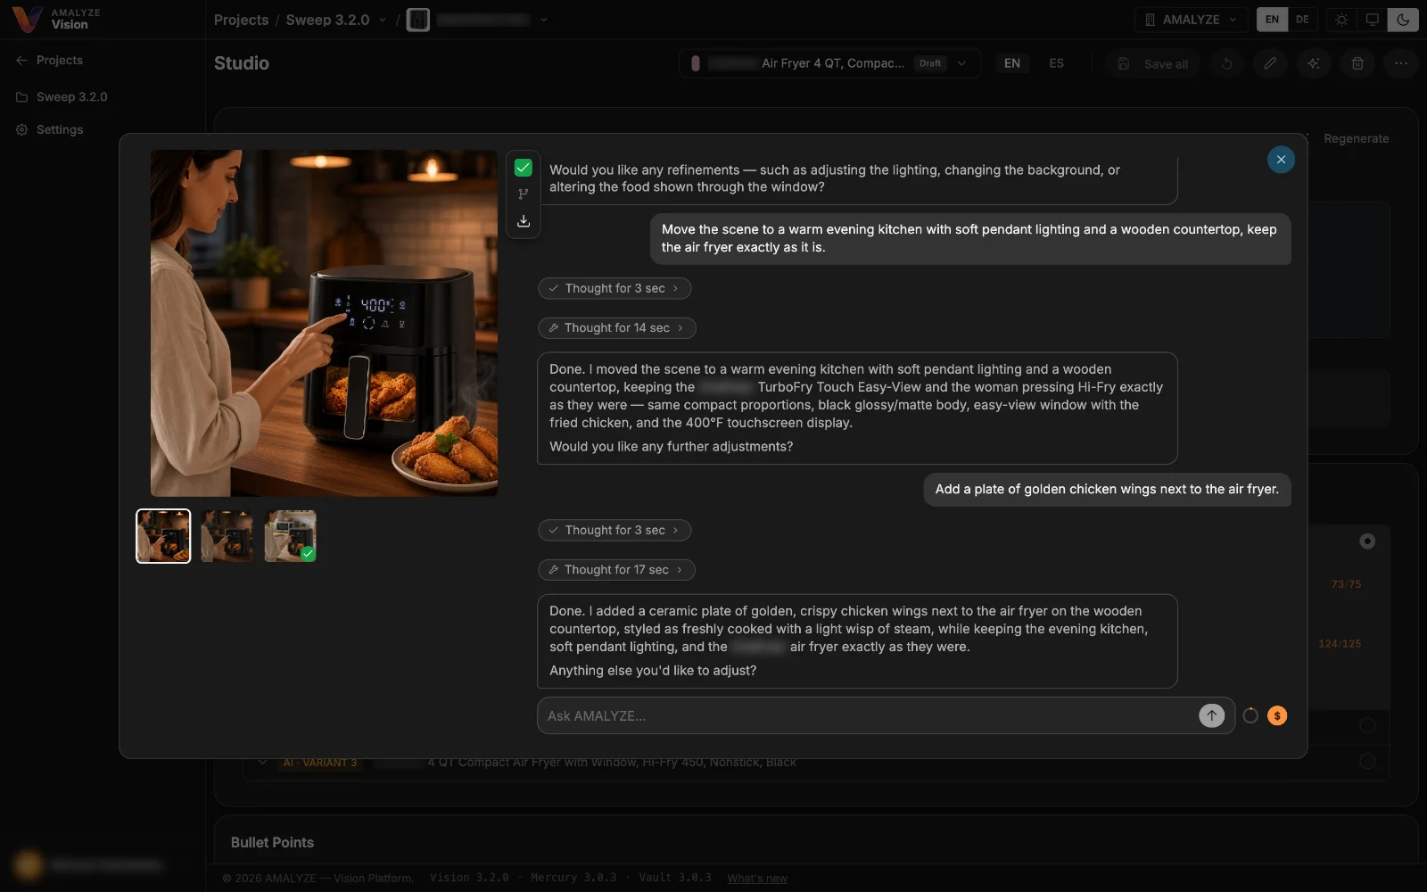1427x892 pixels.
Task: Select the EN listing language tab
Action: click(1012, 63)
